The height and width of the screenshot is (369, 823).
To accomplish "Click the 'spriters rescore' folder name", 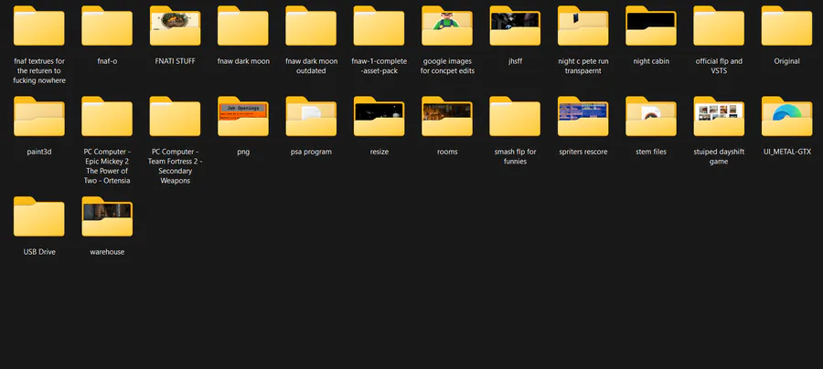I will [583, 152].
